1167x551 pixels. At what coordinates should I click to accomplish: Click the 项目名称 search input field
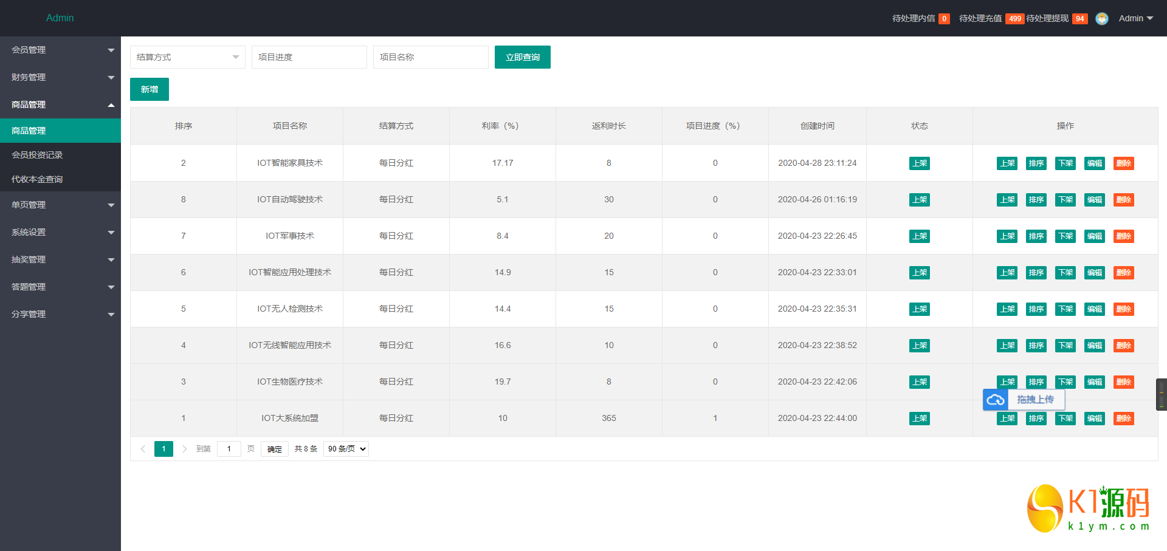tap(430, 57)
